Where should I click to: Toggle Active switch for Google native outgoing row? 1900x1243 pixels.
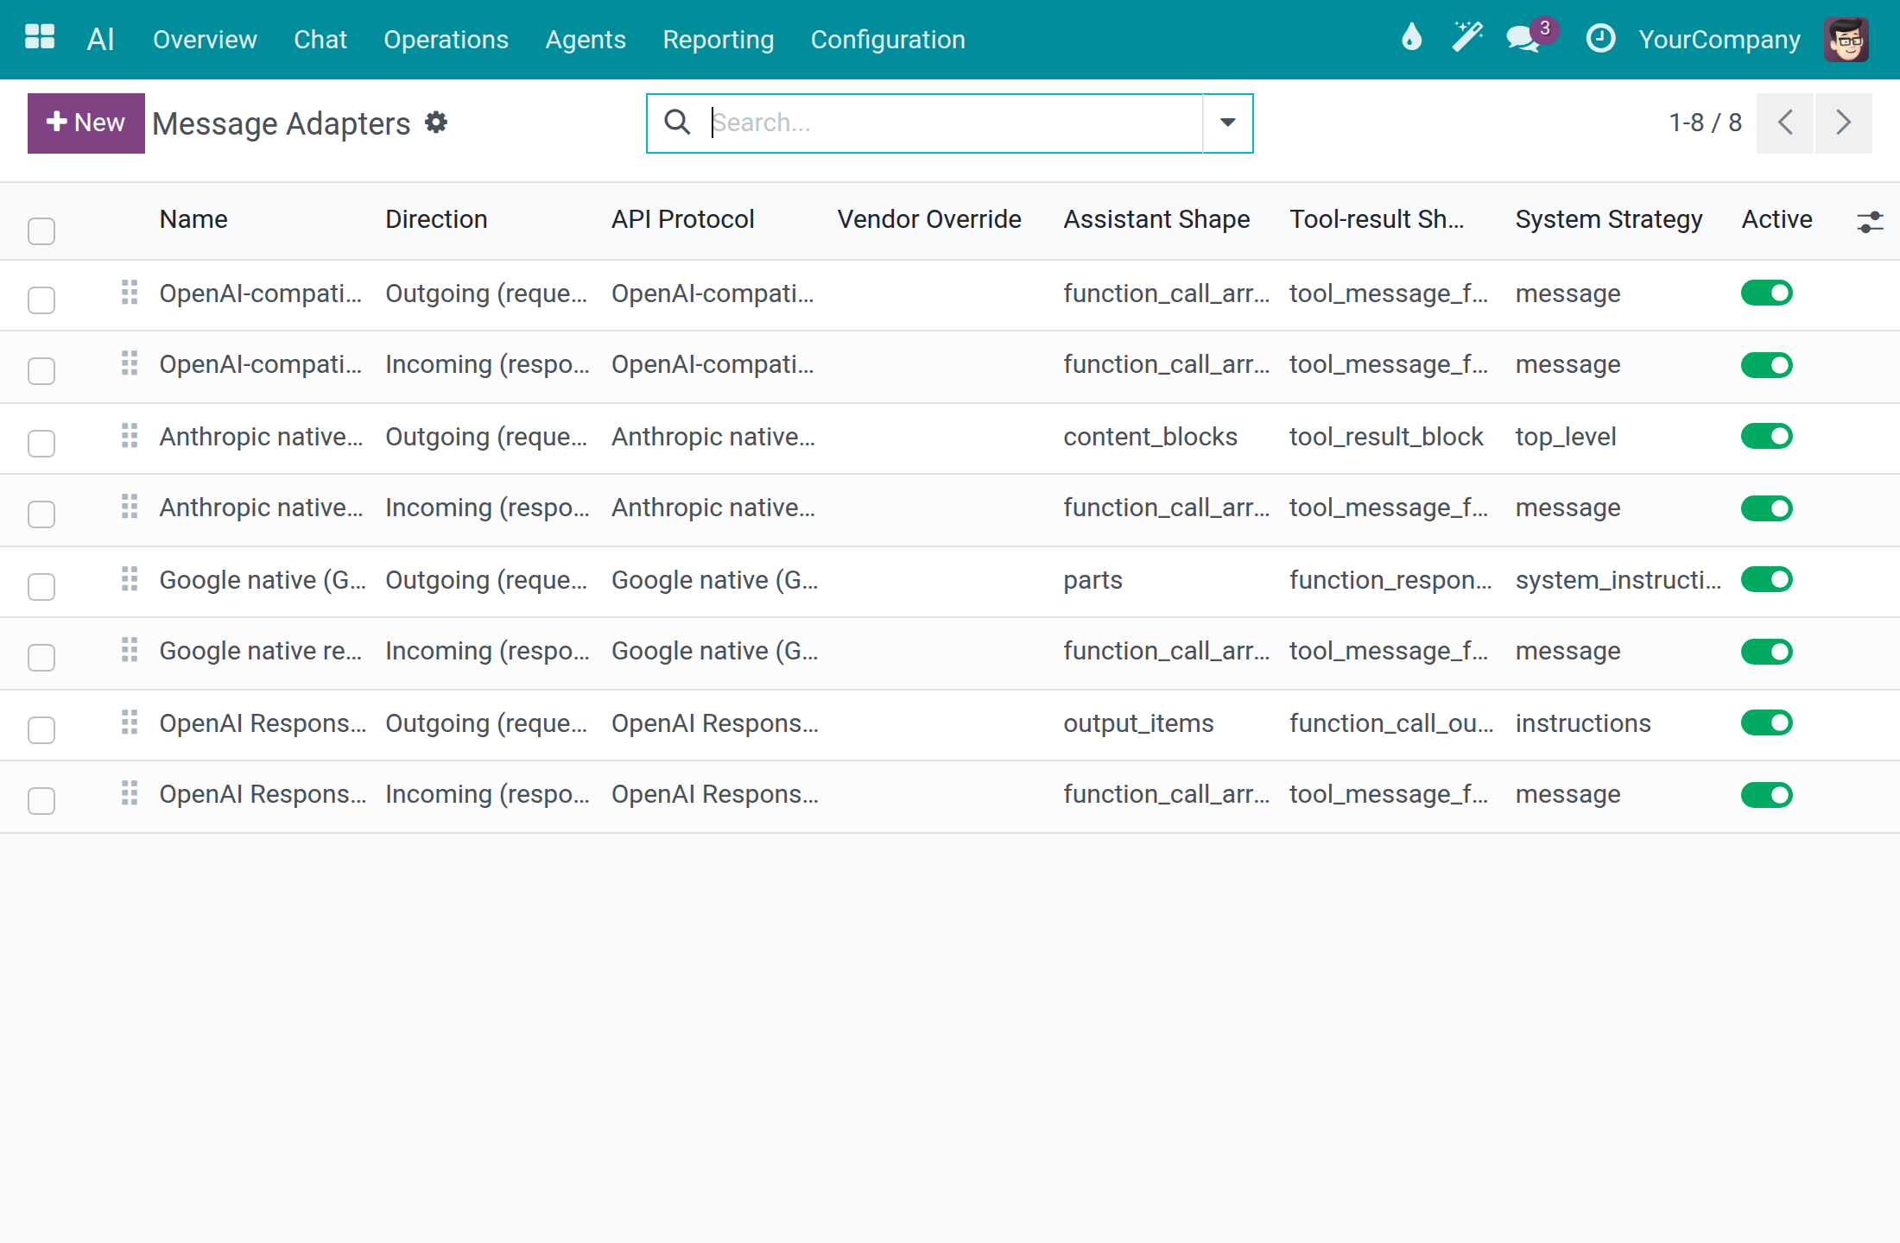coord(1766,579)
